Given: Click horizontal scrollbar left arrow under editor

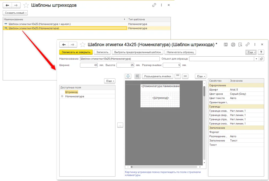Looking at the screenshot, I should point(128,167).
